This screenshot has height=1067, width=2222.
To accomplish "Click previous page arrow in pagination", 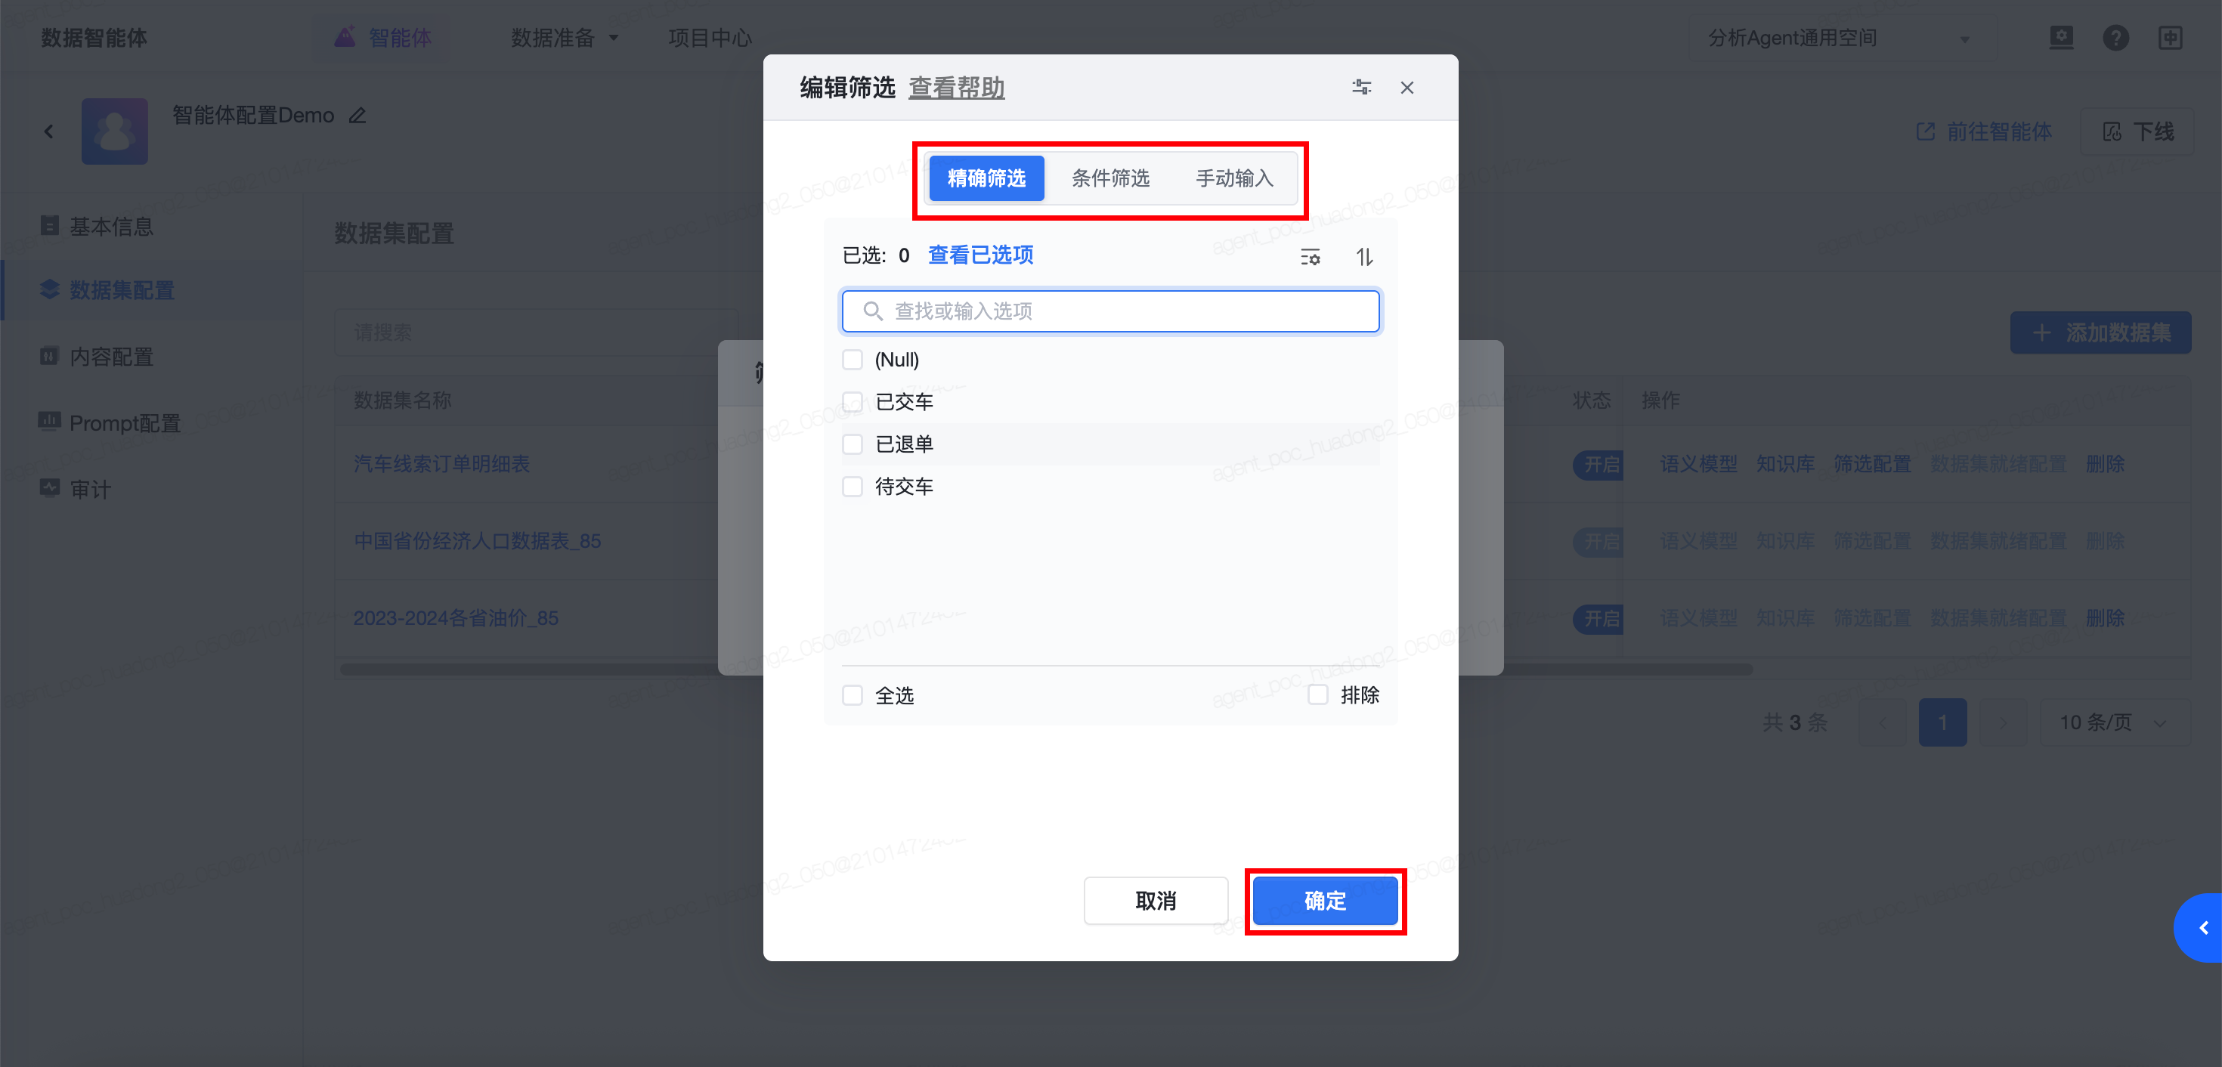I will (x=1883, y=722).
